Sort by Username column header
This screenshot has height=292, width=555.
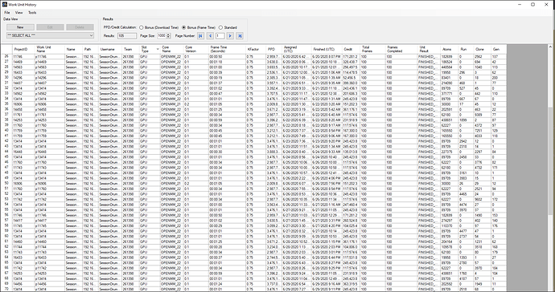(x=110, y=49)
